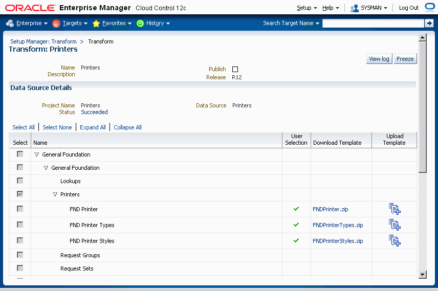
Task: Click the Freeze button
Action: click(x=405, y=59)
